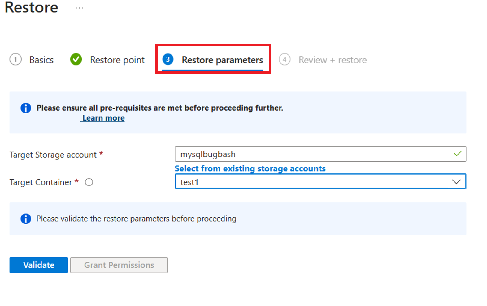Expand the Target Container dropdown arrow
The width and height of the screenshot is (487, 306).
[x=456, y=182]
